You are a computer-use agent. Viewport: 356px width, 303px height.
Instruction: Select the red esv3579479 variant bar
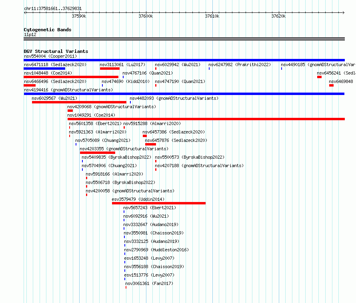pyautogui.click(x=159, y=203)
